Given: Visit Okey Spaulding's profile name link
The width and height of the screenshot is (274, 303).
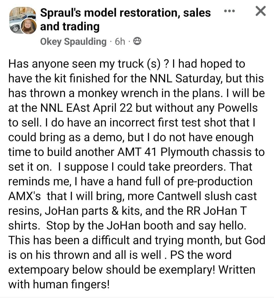Looking at the screenshot, I should click(x=73, y=42).
